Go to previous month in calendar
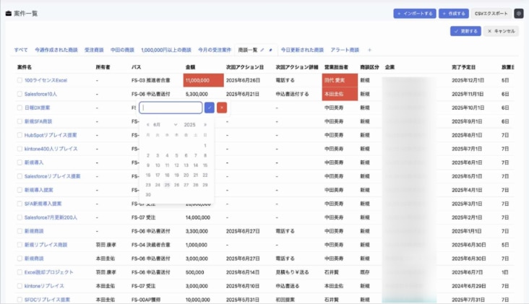The width and height of the screenshot is (529, 304). 148,125
